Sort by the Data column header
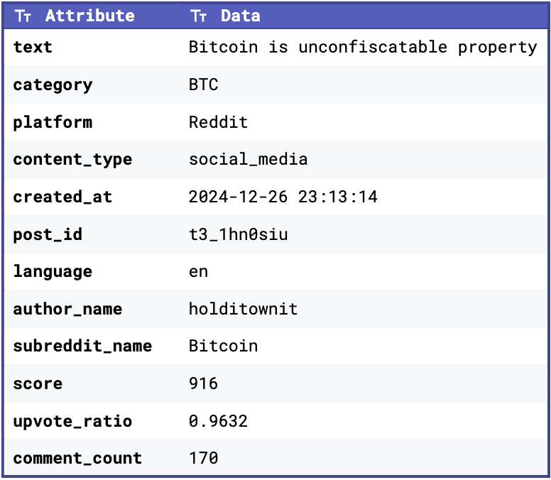The image size is (551, 480). click(241, 16)
